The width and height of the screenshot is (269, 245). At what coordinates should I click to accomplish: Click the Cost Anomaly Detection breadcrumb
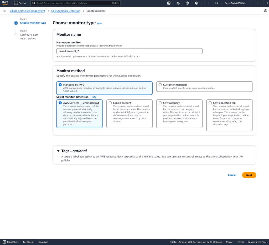[66, 11]
